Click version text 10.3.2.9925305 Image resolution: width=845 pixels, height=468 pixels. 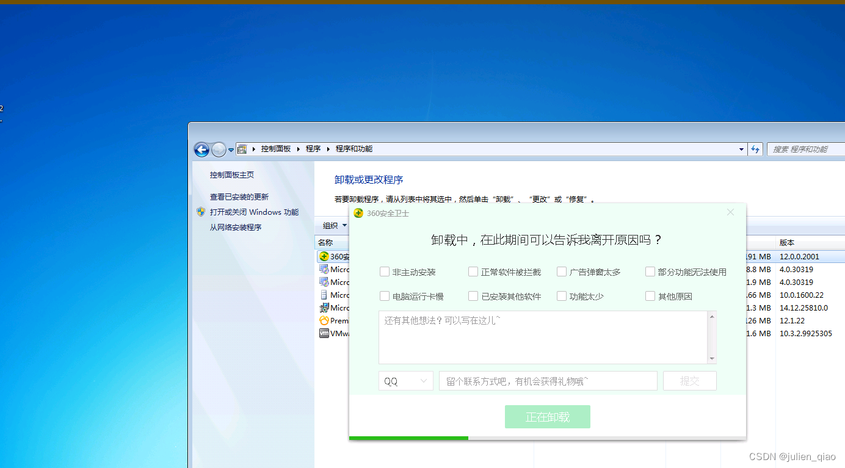point(805,334)
